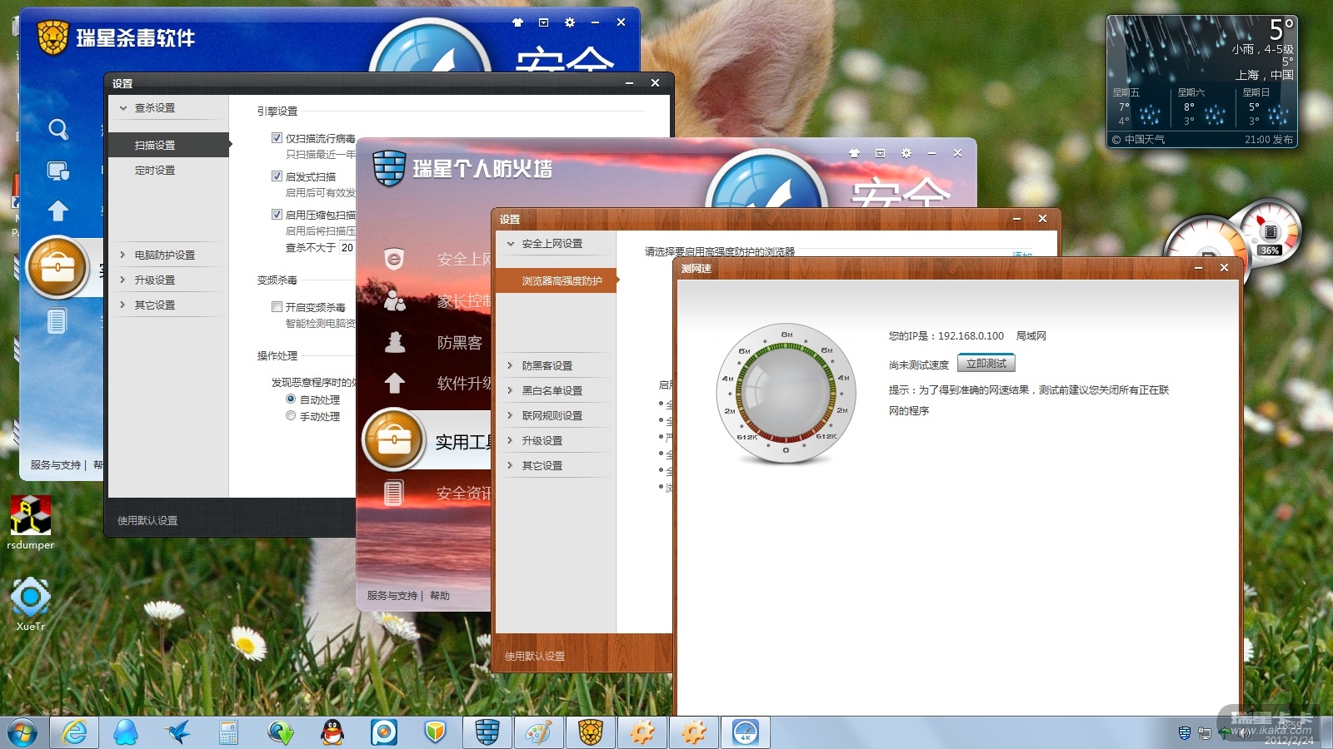Click the Rising lion antivirus taskbar icon

click(591, 732)
